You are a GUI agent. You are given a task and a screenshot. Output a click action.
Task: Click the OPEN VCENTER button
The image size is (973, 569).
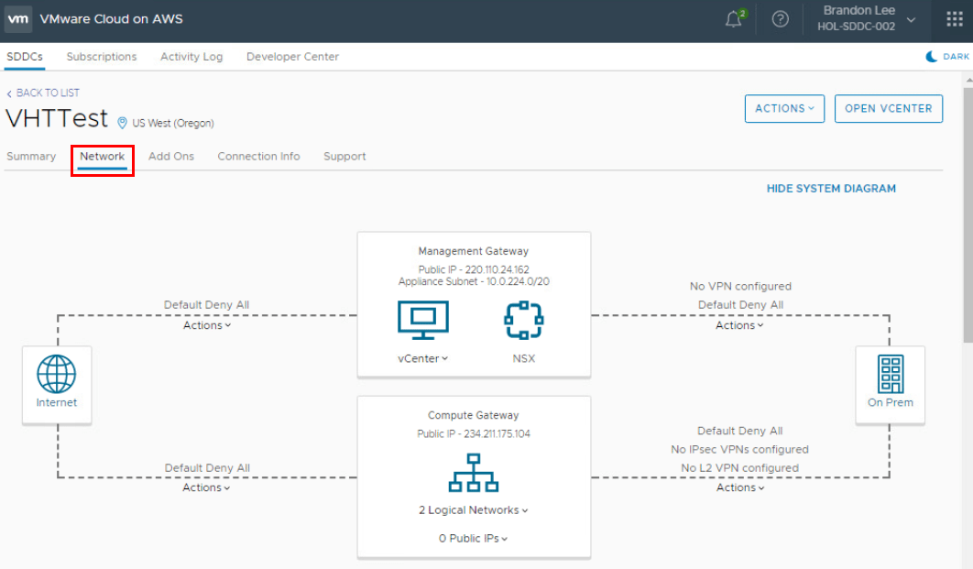(x=888, y=108)
